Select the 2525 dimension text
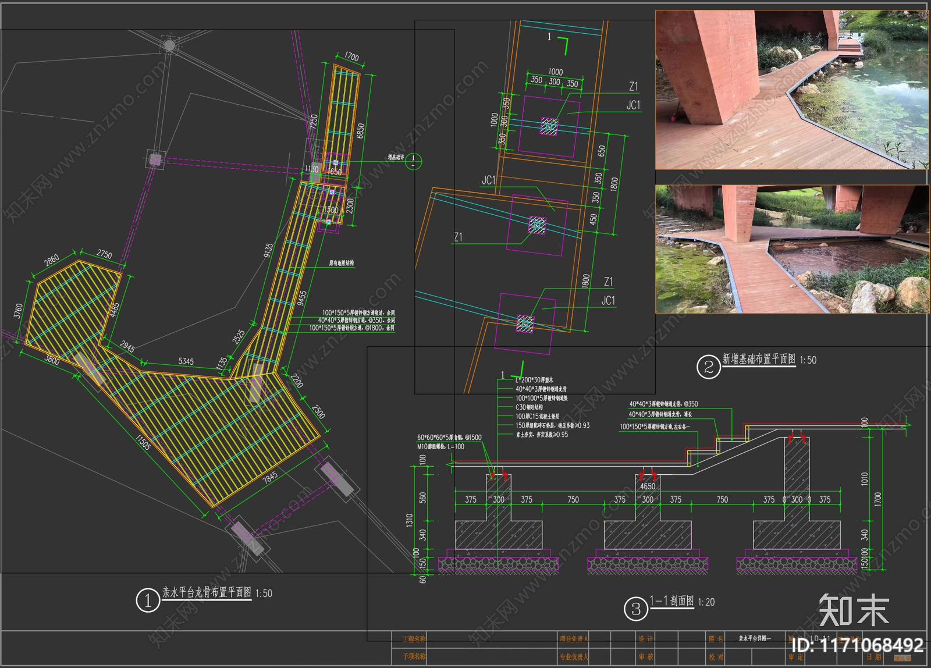The height and width of the screenshot is (668, 931). point(239,337)
